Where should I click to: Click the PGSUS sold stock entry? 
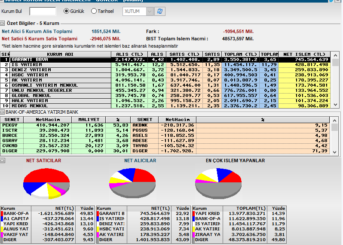[230, 130]
